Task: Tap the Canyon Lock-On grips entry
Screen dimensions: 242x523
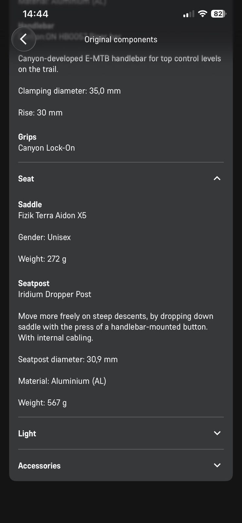Action: [x=46, y=148]
